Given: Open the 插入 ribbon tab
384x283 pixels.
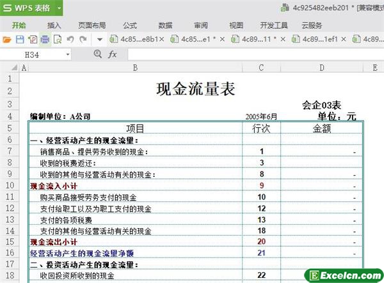Looking at the screenshot, I should [x=54, y=25].
